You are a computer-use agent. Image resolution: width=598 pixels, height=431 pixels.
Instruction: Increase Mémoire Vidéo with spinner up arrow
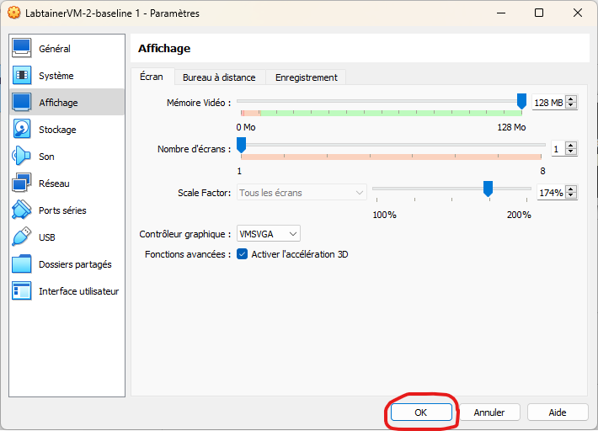tap(571, 98)
